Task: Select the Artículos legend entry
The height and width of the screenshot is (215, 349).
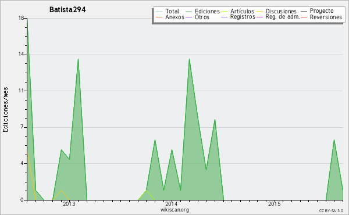Action: click(242, 11)
